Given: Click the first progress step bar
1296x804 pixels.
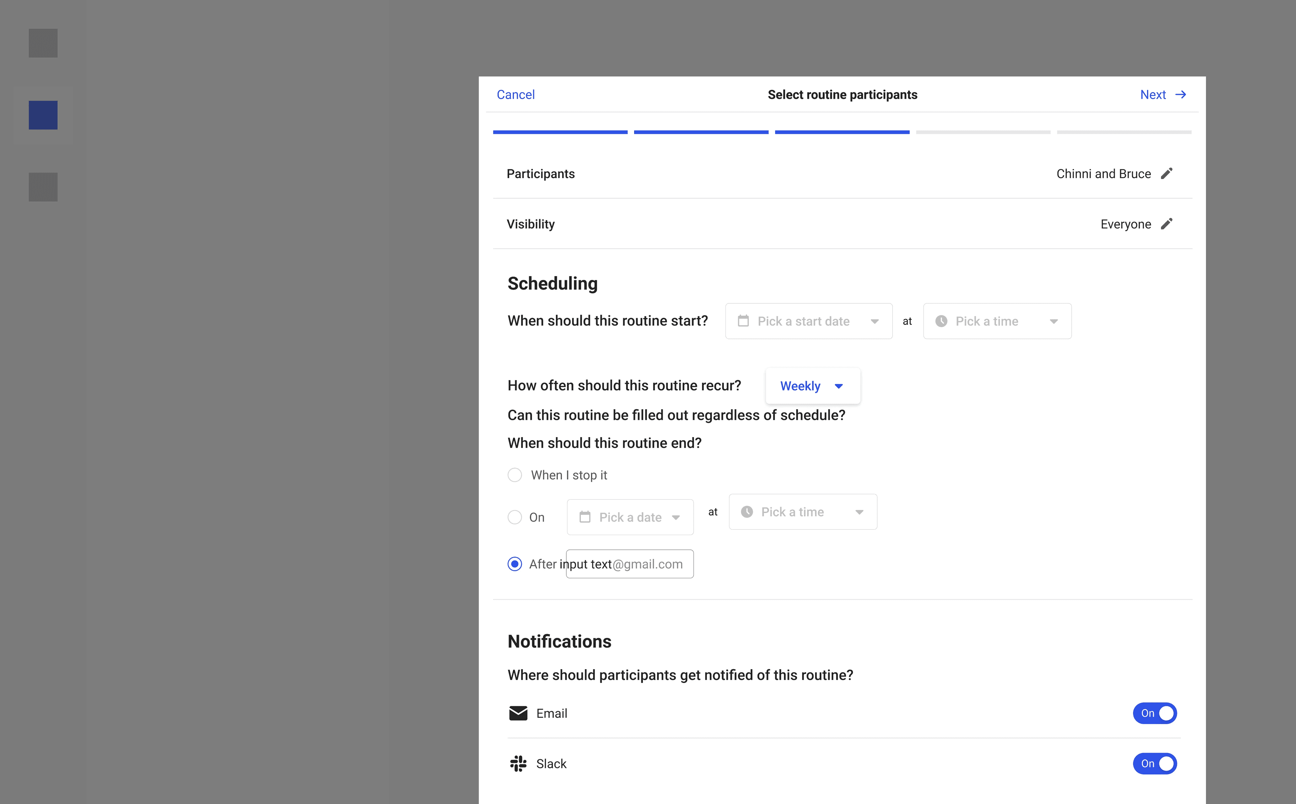Looking at the screenshot, I should (x=560, y=132).
